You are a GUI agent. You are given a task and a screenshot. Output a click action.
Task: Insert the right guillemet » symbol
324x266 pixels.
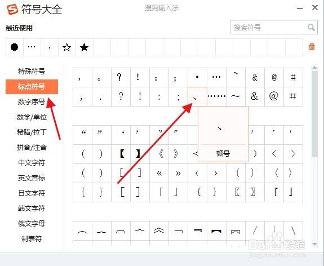[178, 173]
